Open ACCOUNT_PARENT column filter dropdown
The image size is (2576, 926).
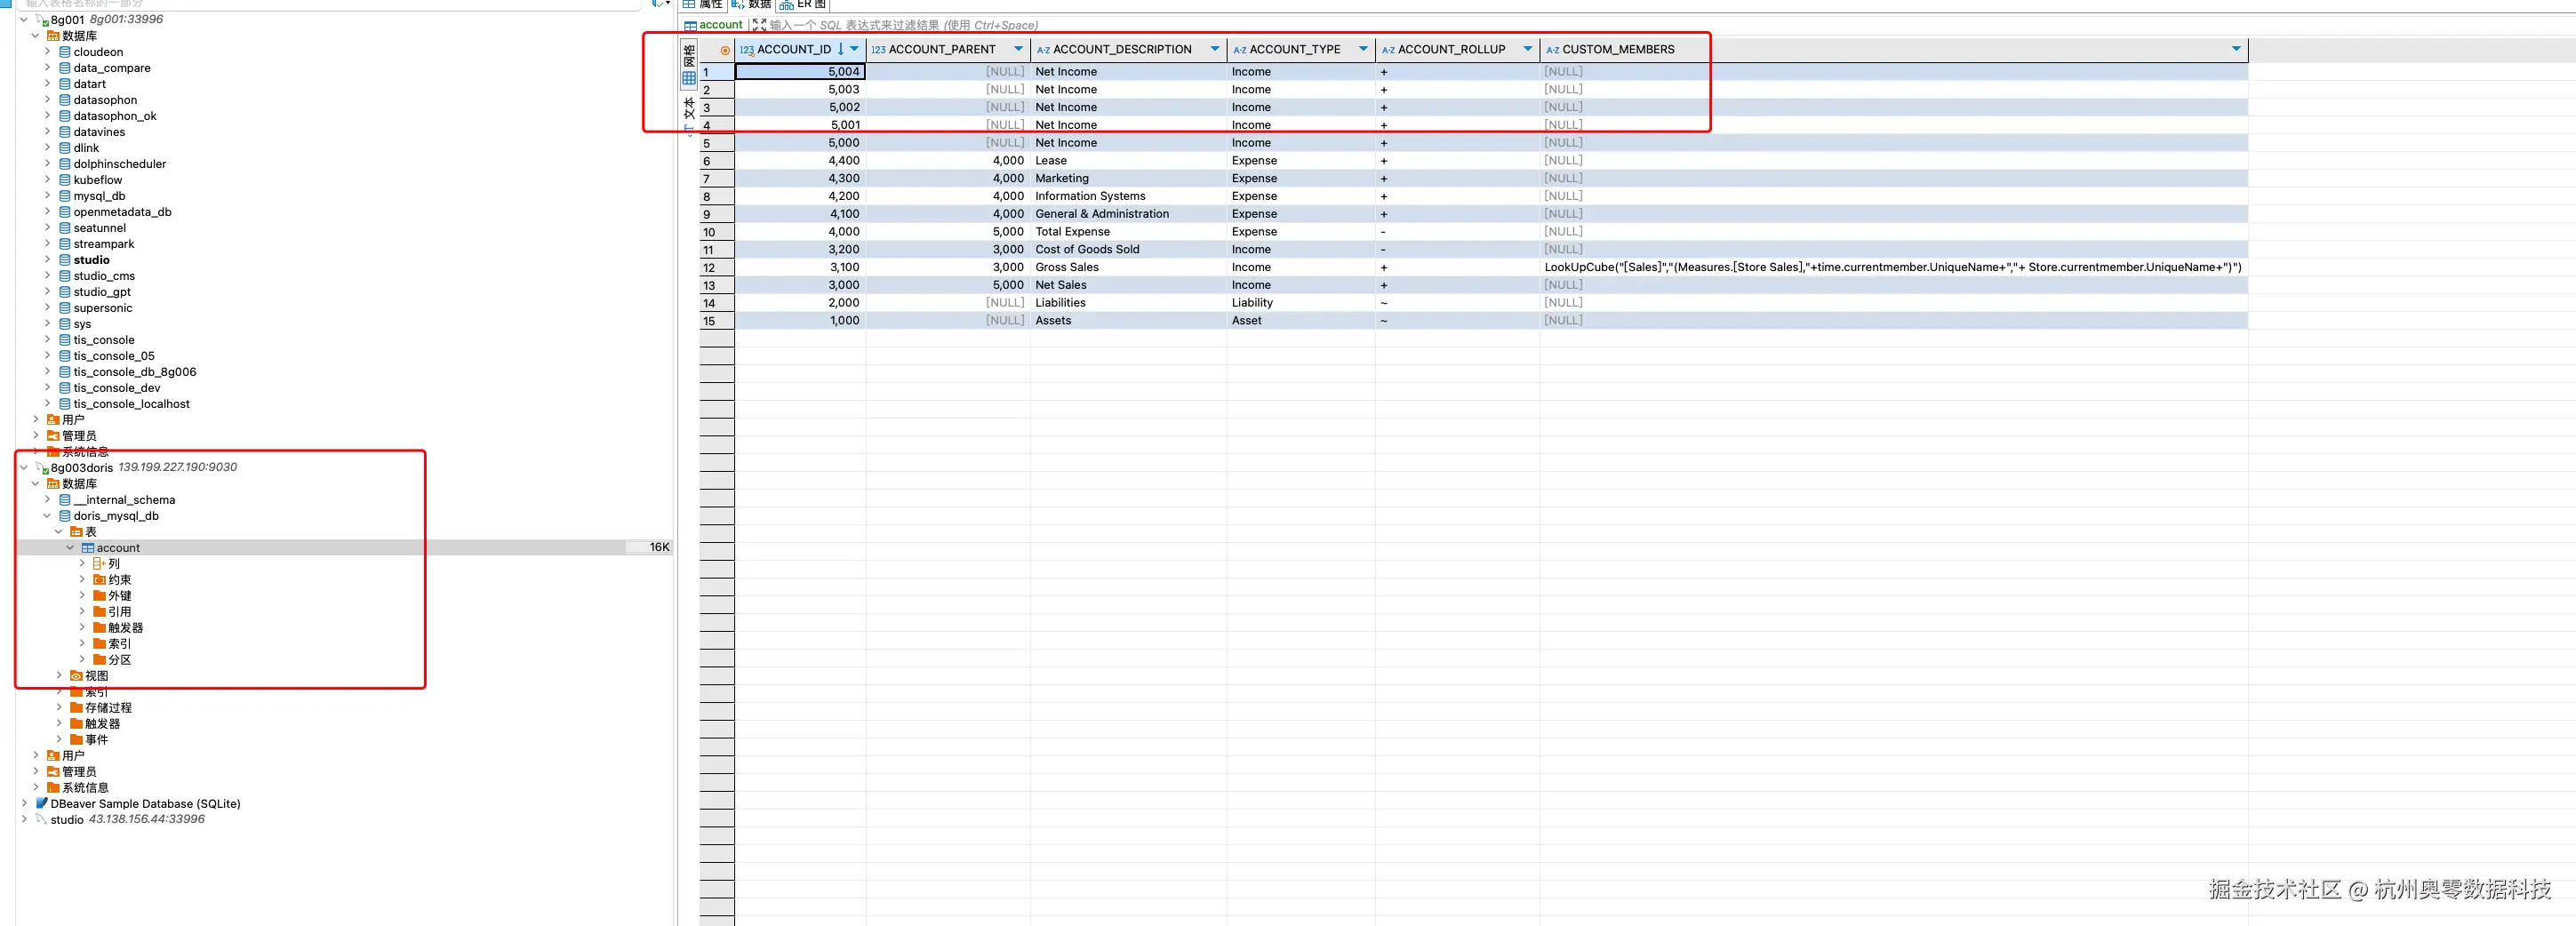click(x=1019, y=49)
